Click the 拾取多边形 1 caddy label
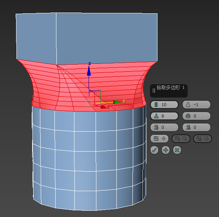The image size is (219, 217). (170, 88)
